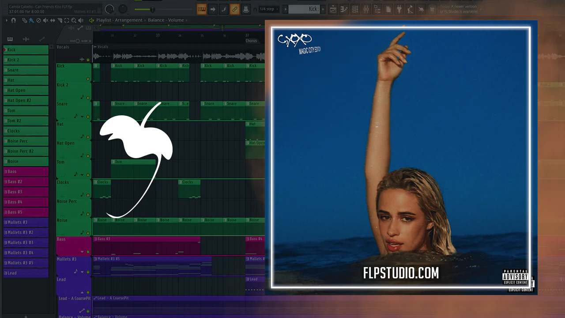Viewport: 565px width, 318px height.
Task: Open the Piano roll view icon
Action: coord(344,9)
